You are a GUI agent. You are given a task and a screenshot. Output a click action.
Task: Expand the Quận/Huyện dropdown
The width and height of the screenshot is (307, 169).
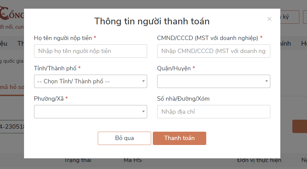click(214, 81)
